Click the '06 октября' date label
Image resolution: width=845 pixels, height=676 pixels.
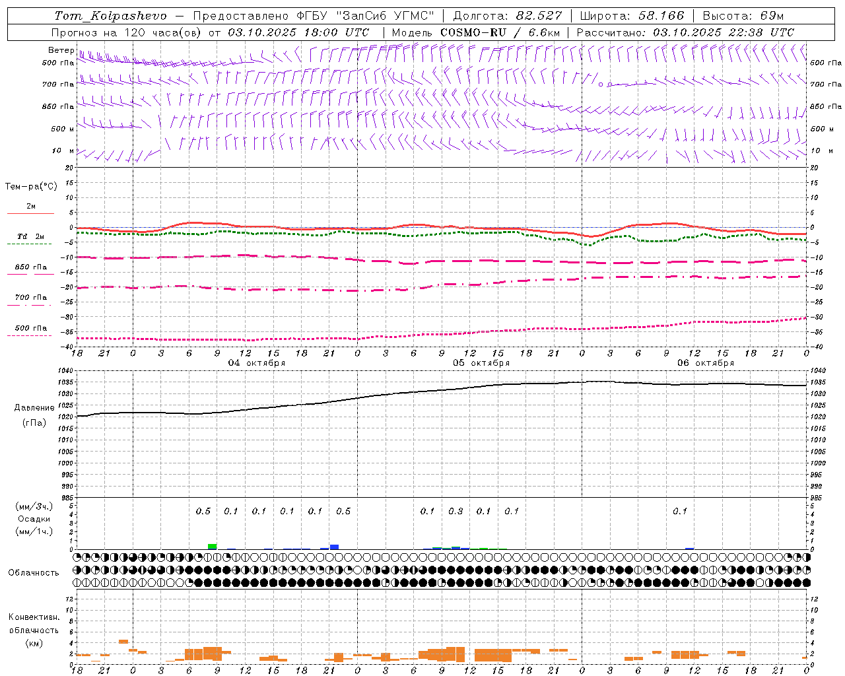pos(706,363)
